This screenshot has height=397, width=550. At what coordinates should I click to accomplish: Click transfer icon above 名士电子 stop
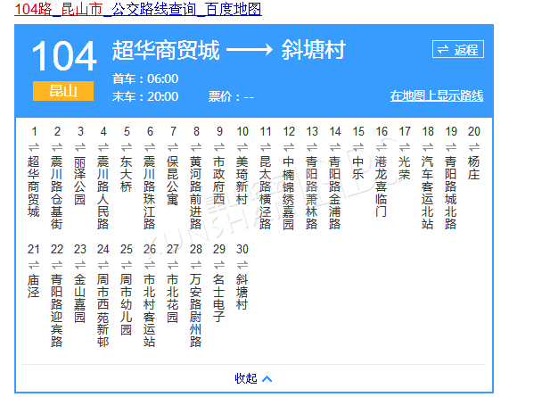tap(219, 265)
